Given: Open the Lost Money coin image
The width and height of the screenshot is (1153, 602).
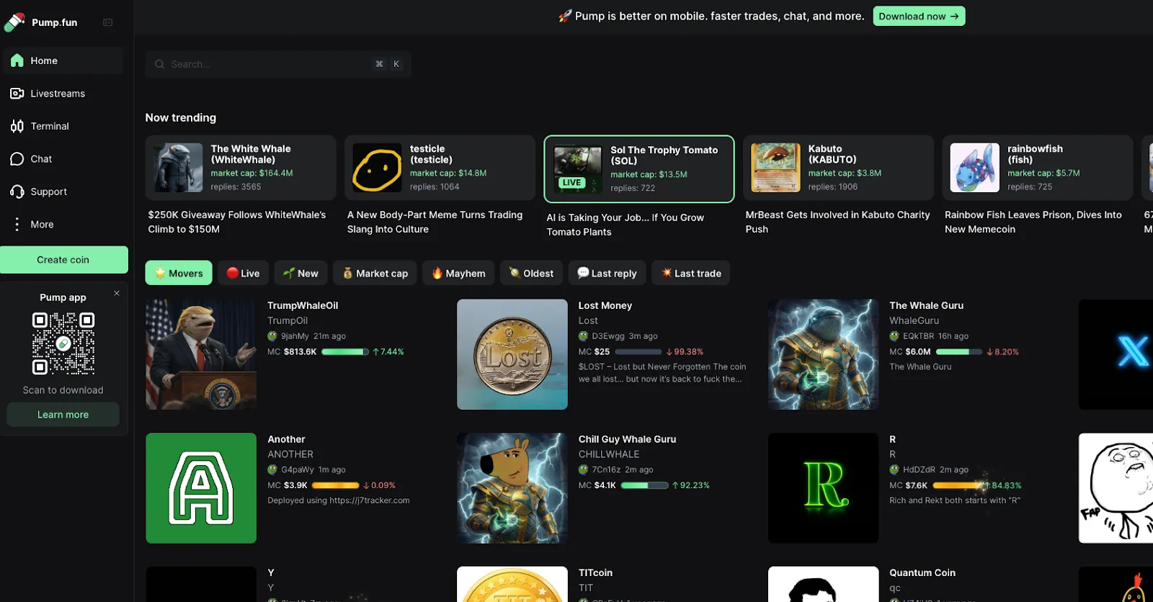Looking at the screenshot, I should pyautogui.click(x=512, y=354).
